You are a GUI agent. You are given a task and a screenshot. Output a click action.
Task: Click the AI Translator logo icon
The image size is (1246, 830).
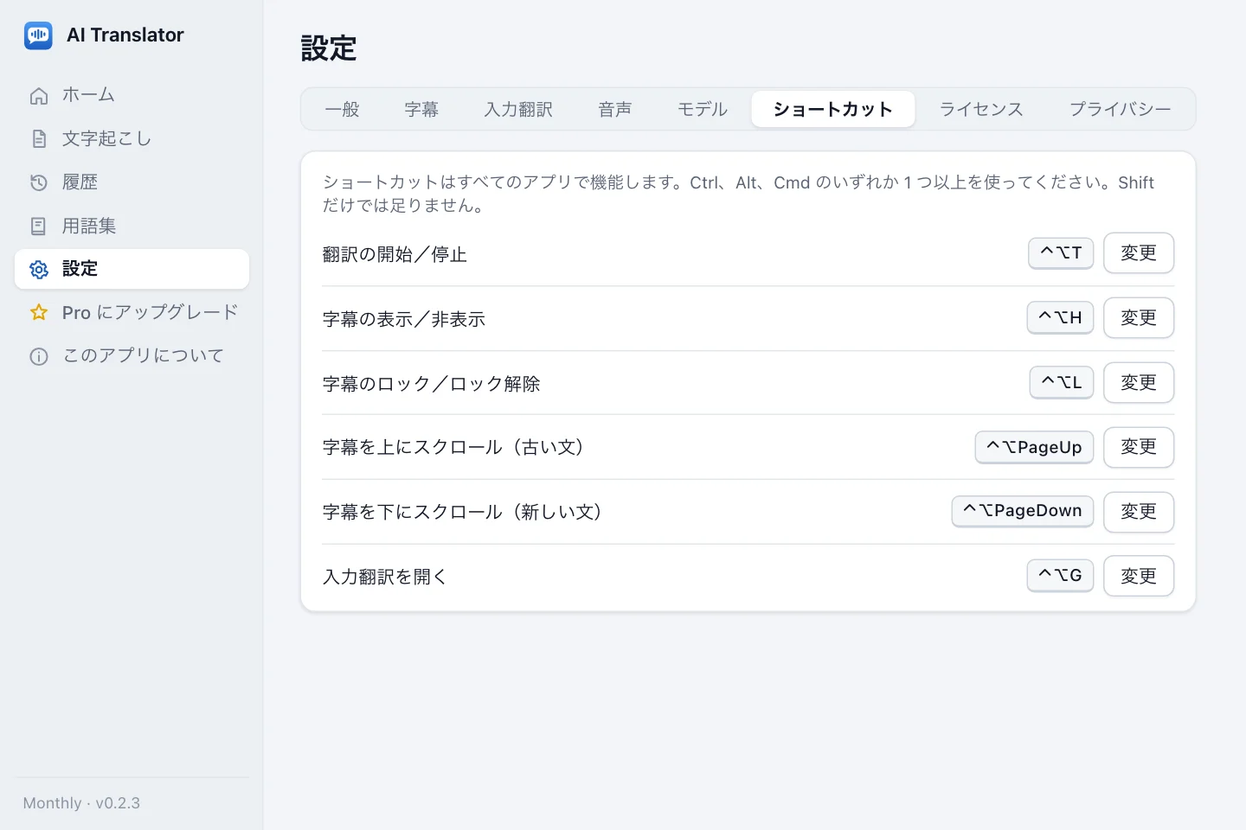[x=38, y=35]
